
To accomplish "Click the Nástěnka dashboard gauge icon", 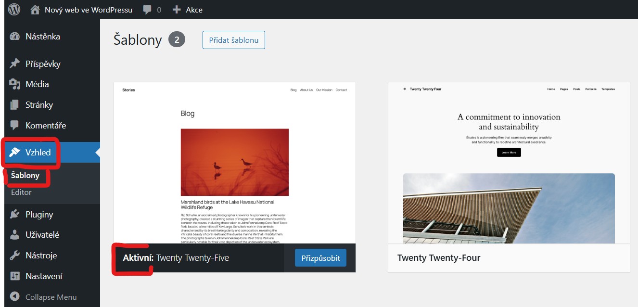I will [x=15, y=37].
